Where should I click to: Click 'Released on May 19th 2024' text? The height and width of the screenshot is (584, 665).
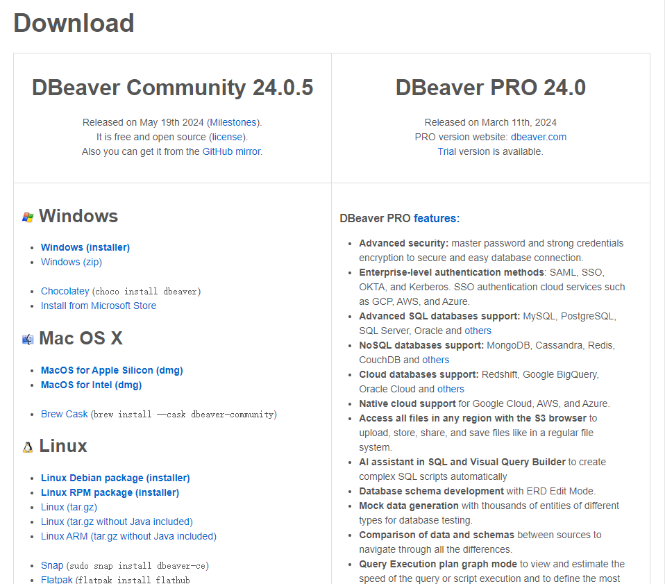pyautogui.click(x=143, y=123)
